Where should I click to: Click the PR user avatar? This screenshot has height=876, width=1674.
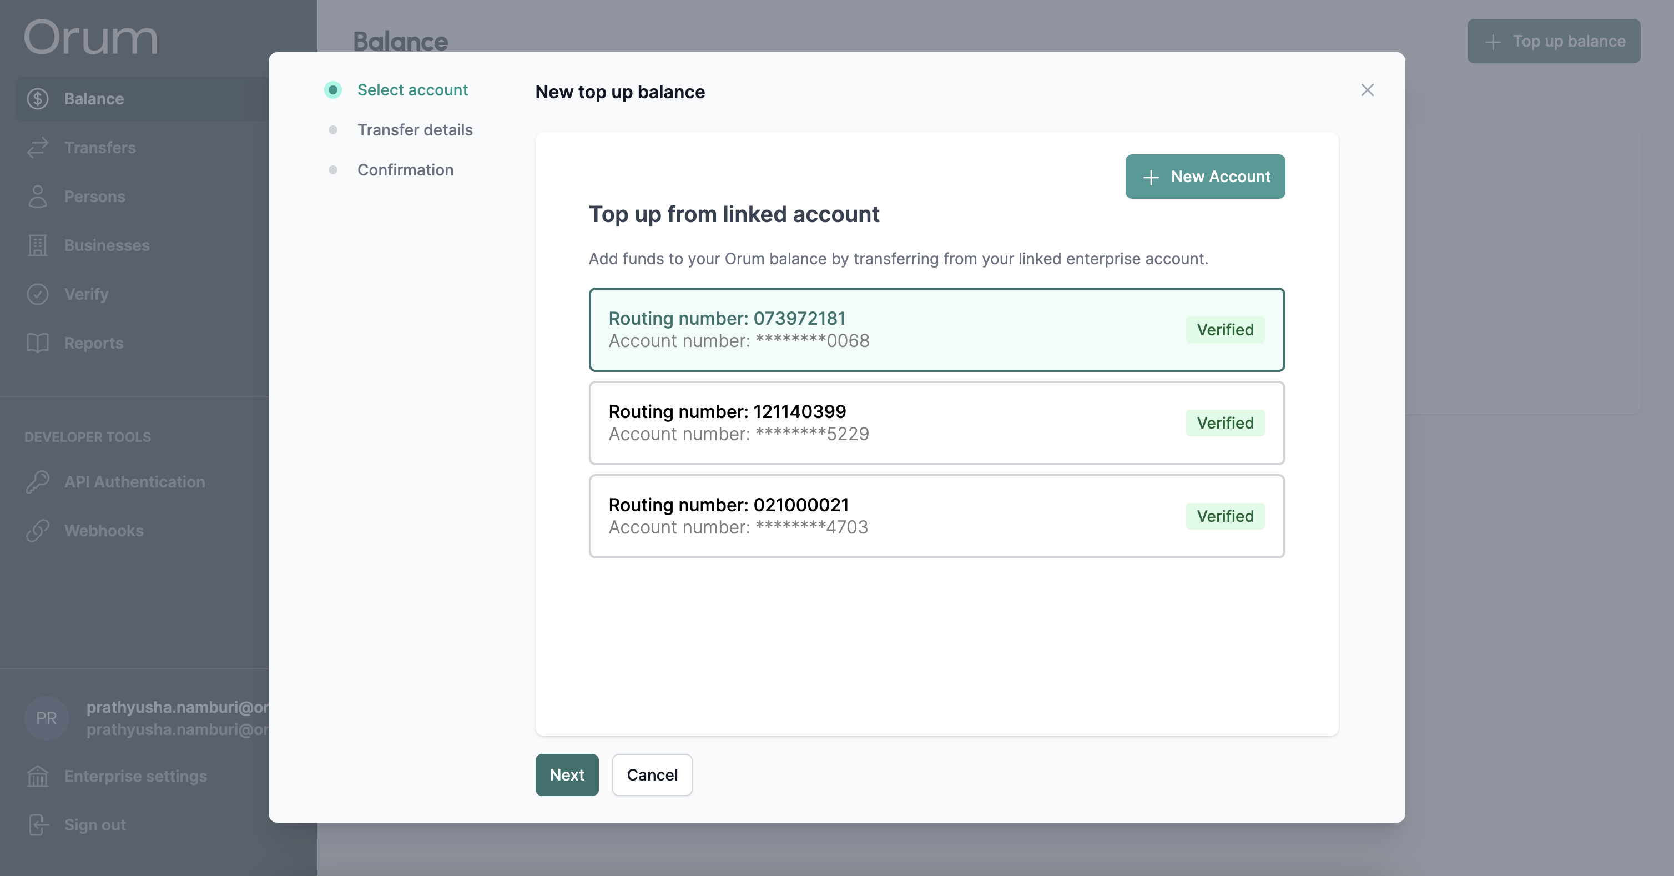click(46, 718)
